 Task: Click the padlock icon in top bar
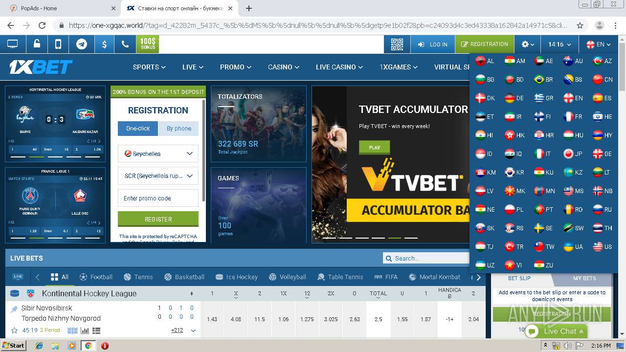coord(37,44)
